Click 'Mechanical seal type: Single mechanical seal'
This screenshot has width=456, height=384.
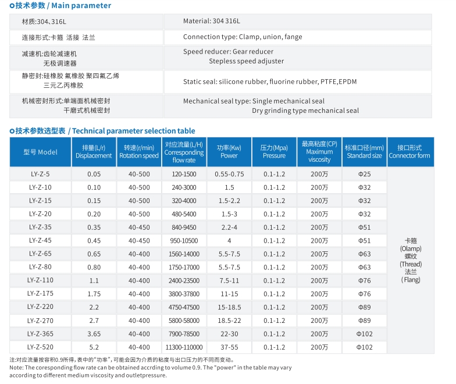[x=254, y=101]
